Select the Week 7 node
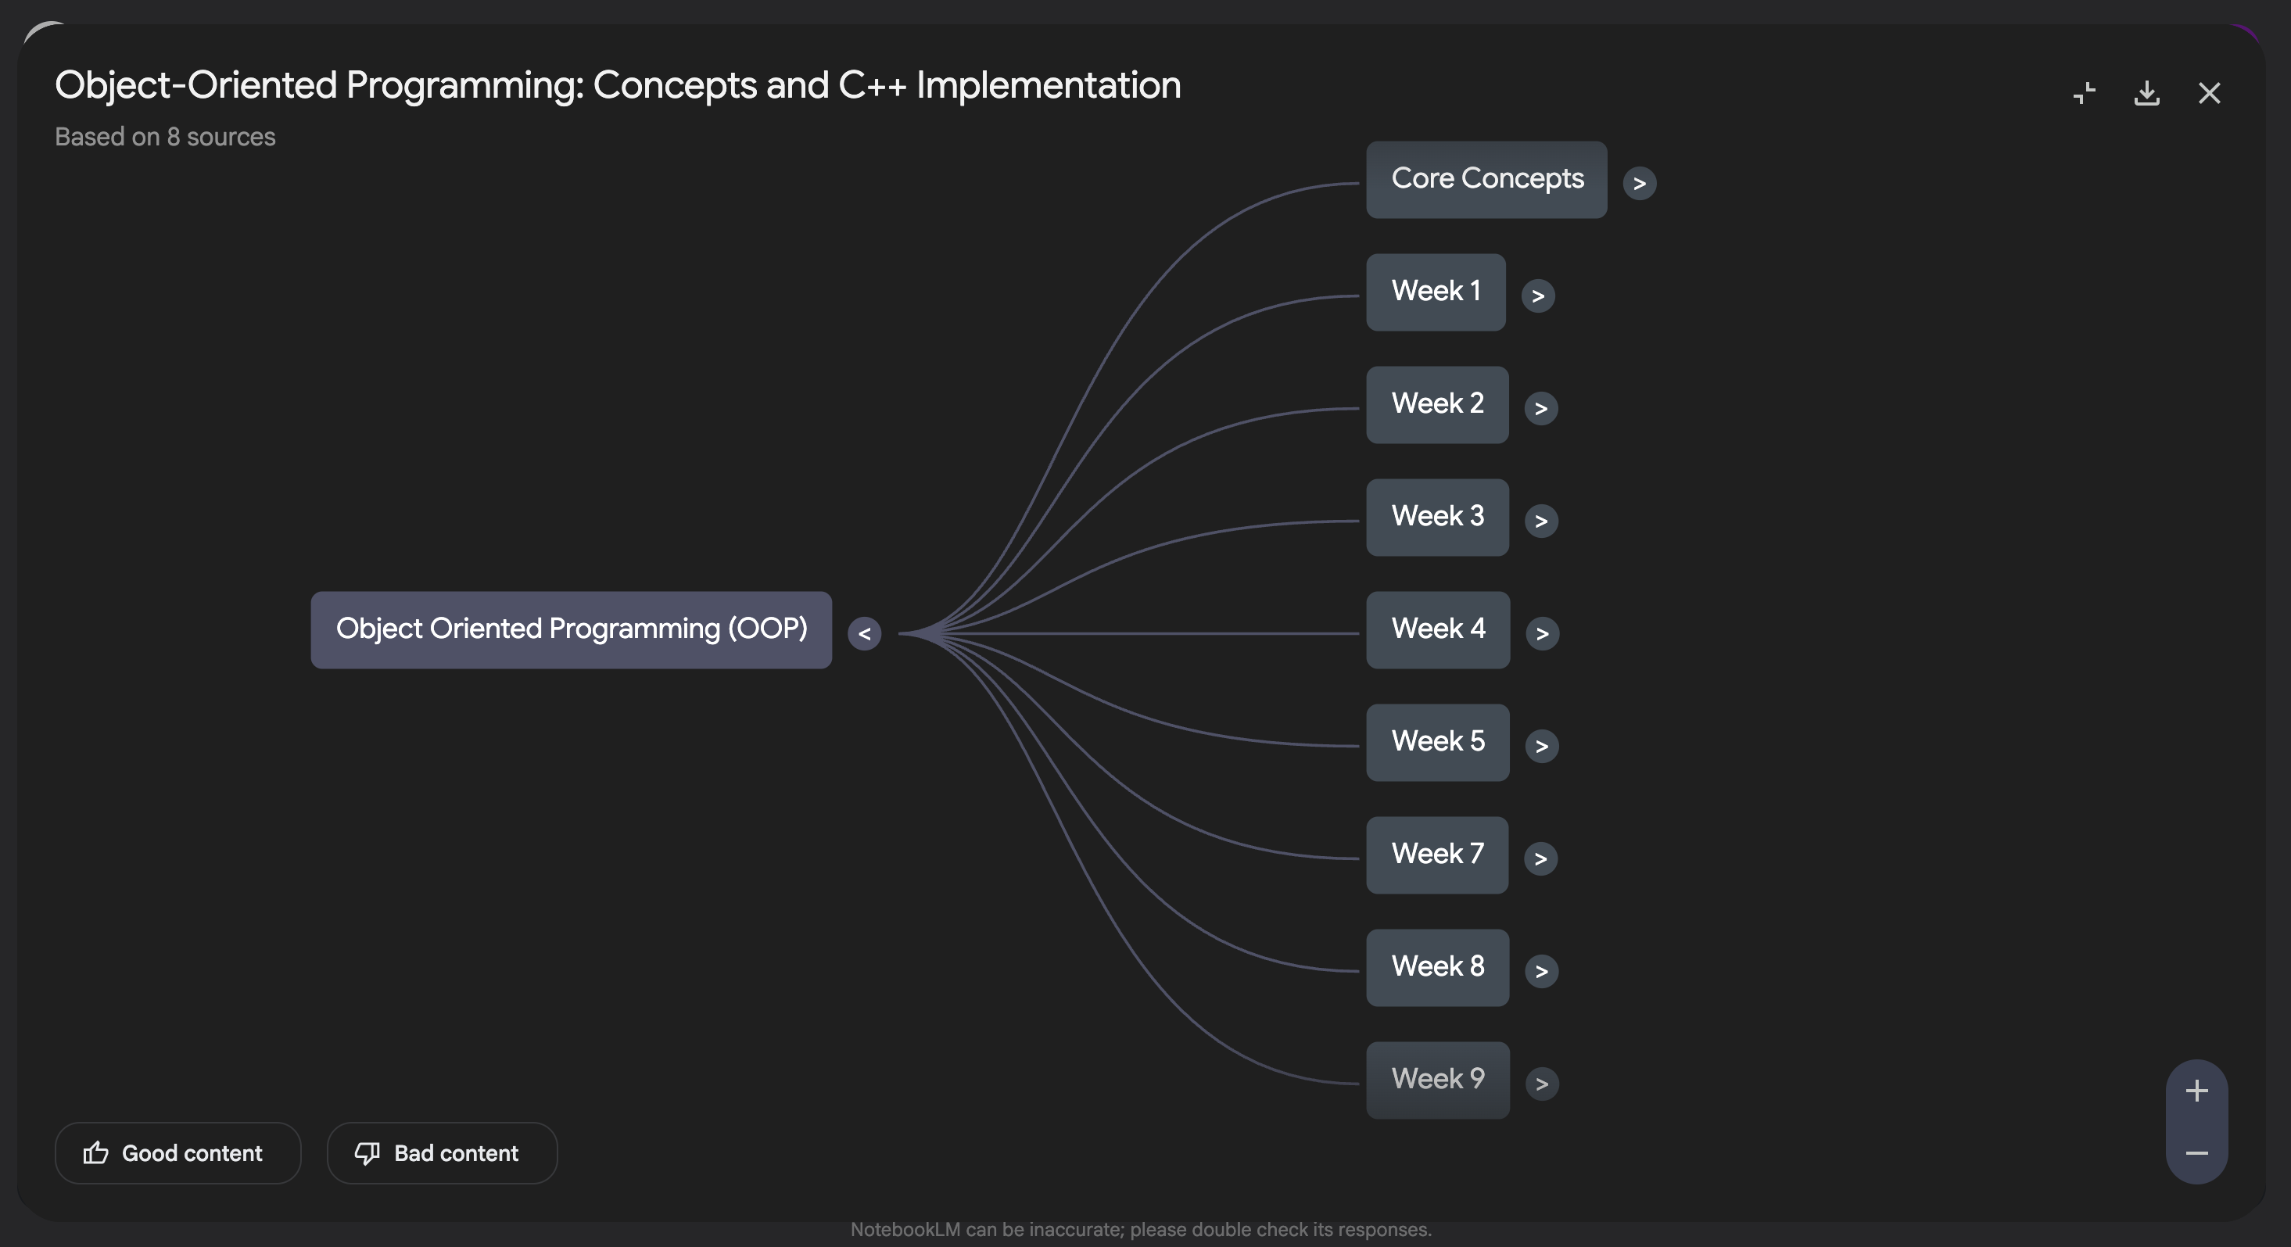Screen dimensions: 2291x1247 (x=1436, y=854)
